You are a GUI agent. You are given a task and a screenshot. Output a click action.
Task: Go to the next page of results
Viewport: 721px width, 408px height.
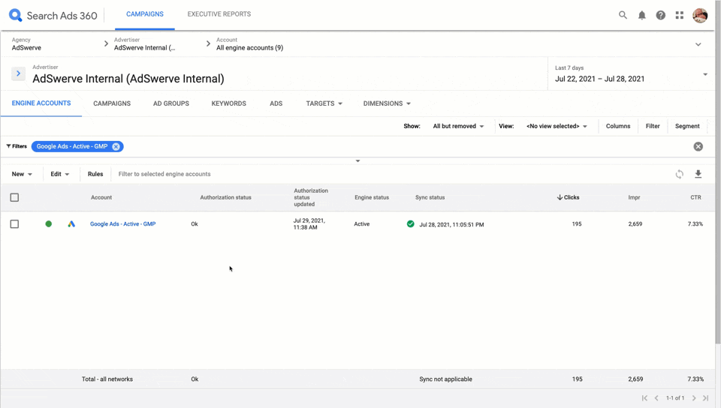[x=694, y=398]
